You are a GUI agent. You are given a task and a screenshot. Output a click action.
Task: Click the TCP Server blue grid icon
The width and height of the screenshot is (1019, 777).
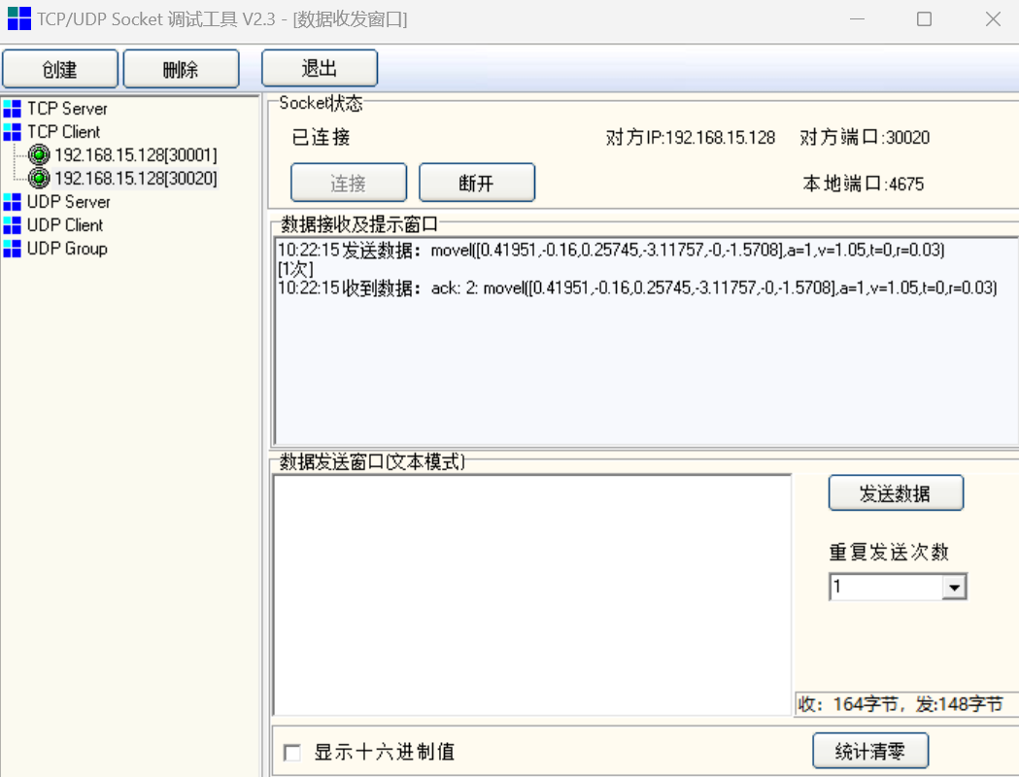click(12, 109)
